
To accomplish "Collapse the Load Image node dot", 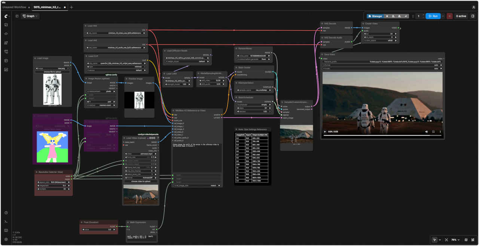I will tap(35, 58).
